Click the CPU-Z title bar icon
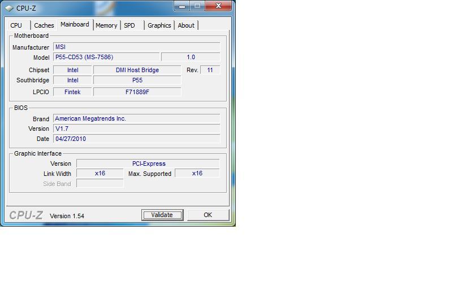 coord(9,8)
